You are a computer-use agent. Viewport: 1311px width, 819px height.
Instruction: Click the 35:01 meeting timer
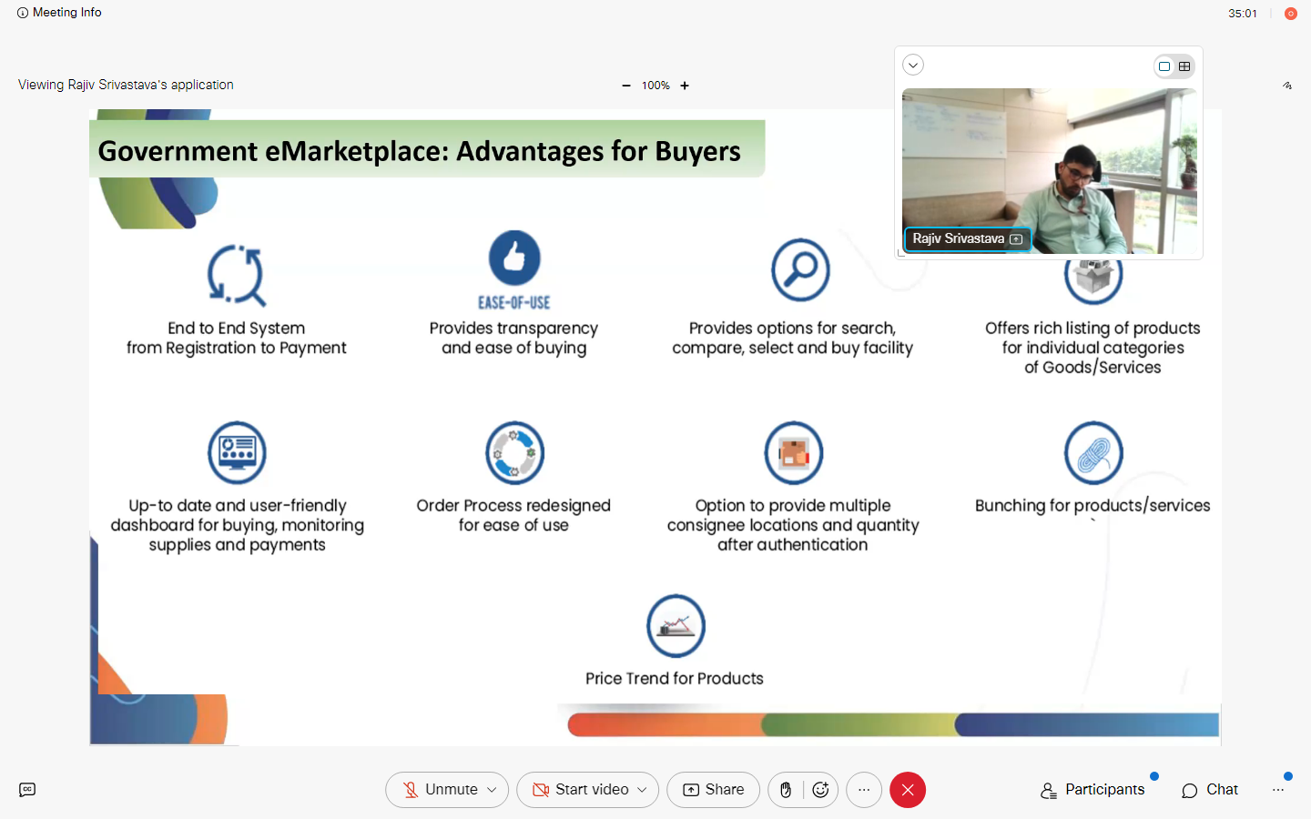point(1243,14)
